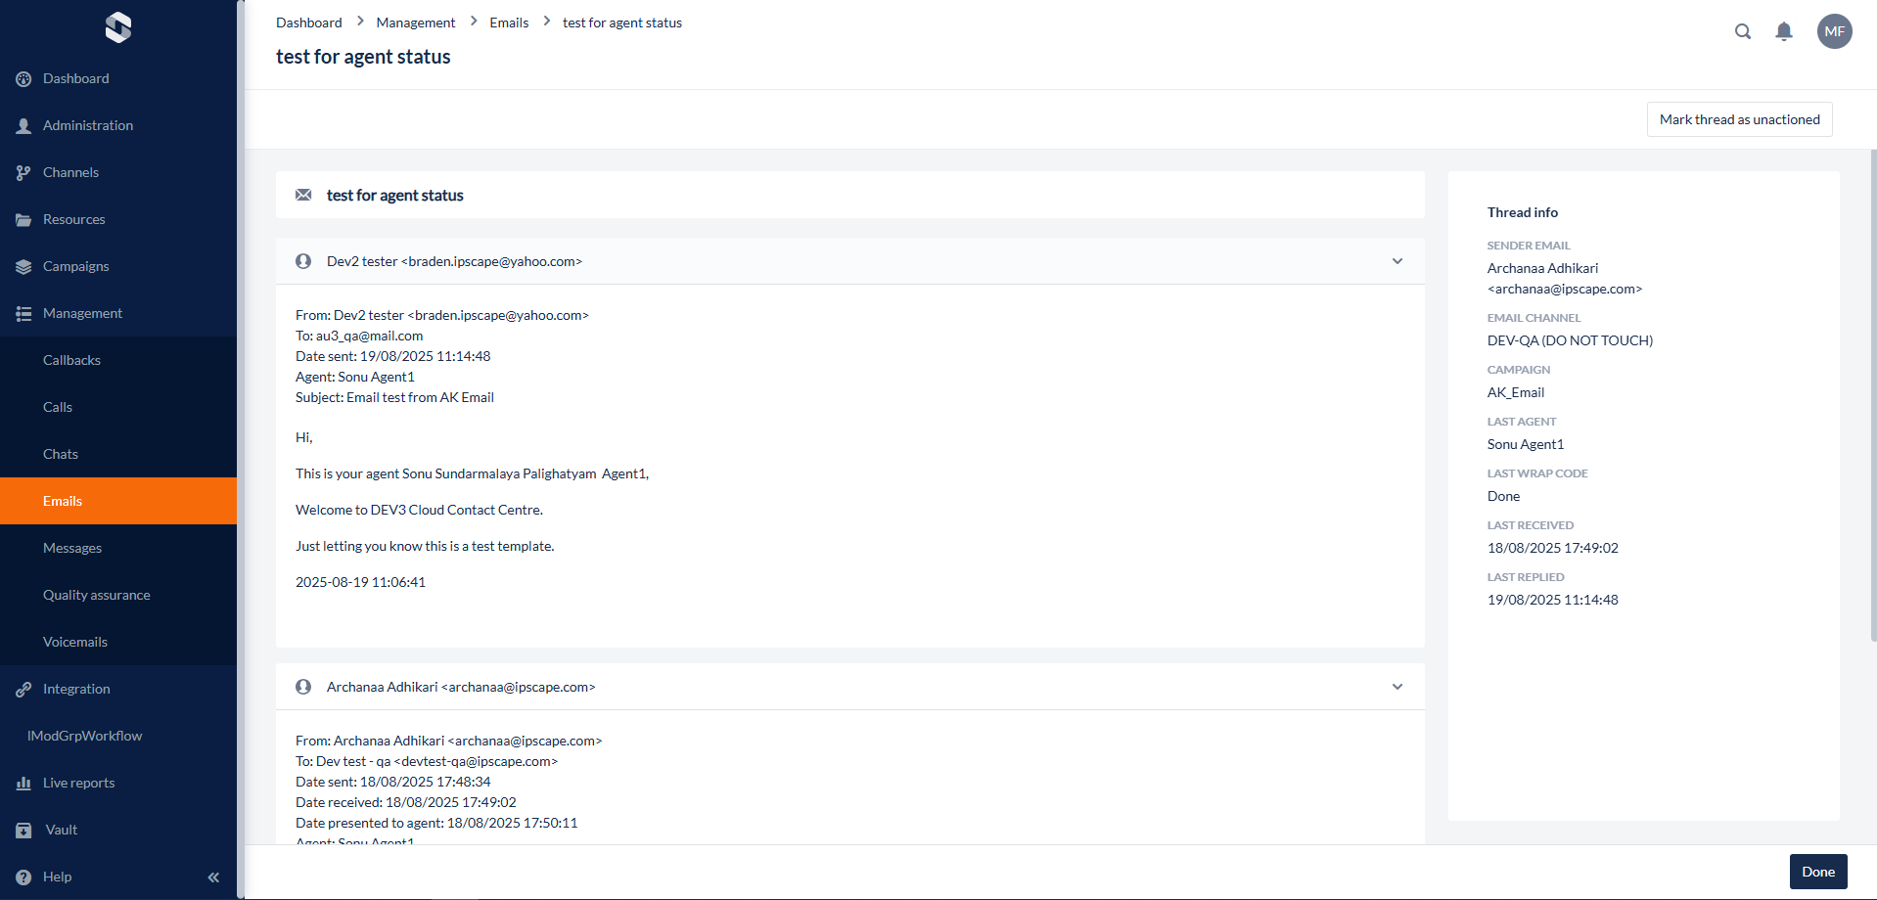Click the page vertical scrollbar
Screen dimensions: 1877x900
[1873, 391]
